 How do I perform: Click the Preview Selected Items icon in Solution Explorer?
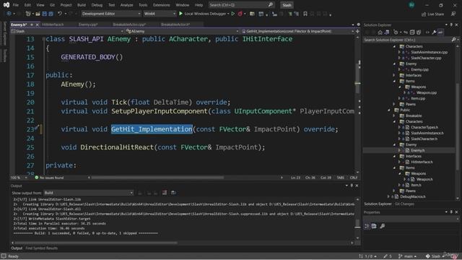pyautogui.click(x=440, y=32)
